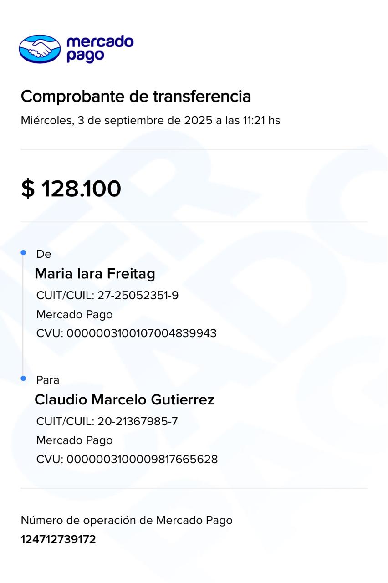Screen dimensions: 388x583
Task: Click the mercado pago wordmark text
Action: coord(100,49)
